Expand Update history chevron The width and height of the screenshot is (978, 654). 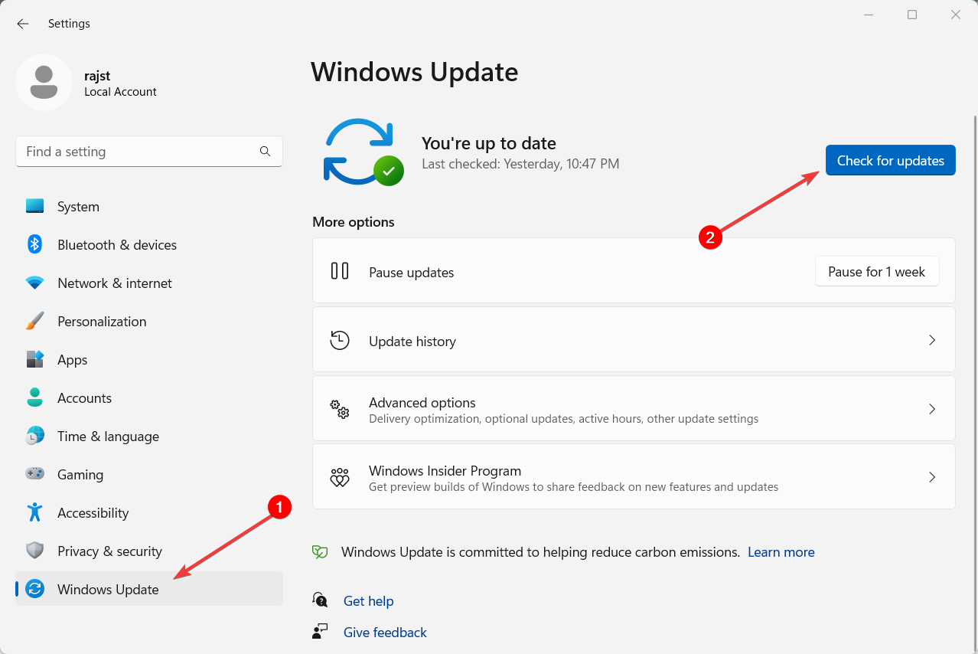click(932, 340)
